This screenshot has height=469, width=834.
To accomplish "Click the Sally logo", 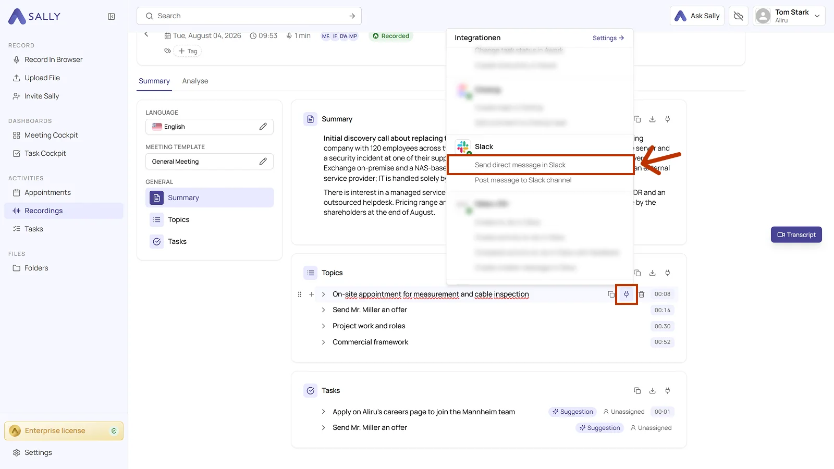I will coord(34,17).
